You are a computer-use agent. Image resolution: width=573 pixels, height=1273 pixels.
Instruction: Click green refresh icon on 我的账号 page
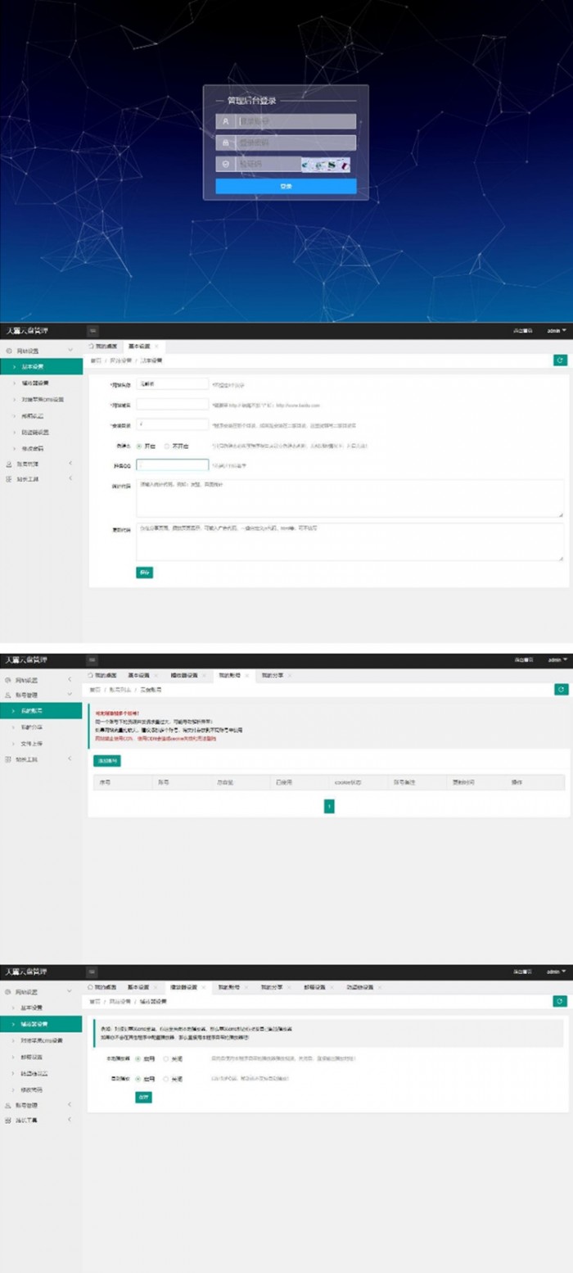[x=560, y=690]
